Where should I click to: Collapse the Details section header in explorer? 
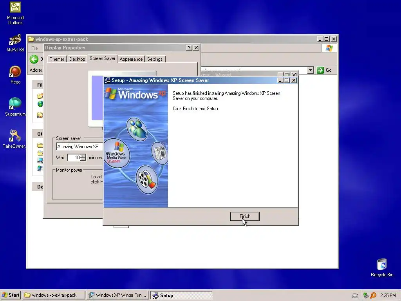point(38,187)
